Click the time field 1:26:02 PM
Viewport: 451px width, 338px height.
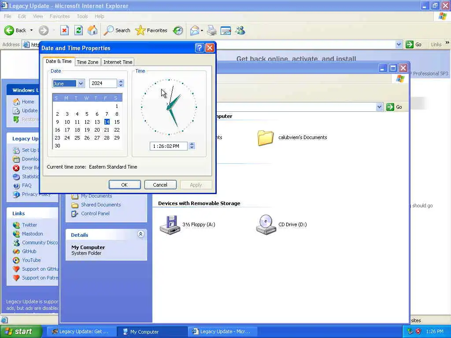[x=169, y=146]
